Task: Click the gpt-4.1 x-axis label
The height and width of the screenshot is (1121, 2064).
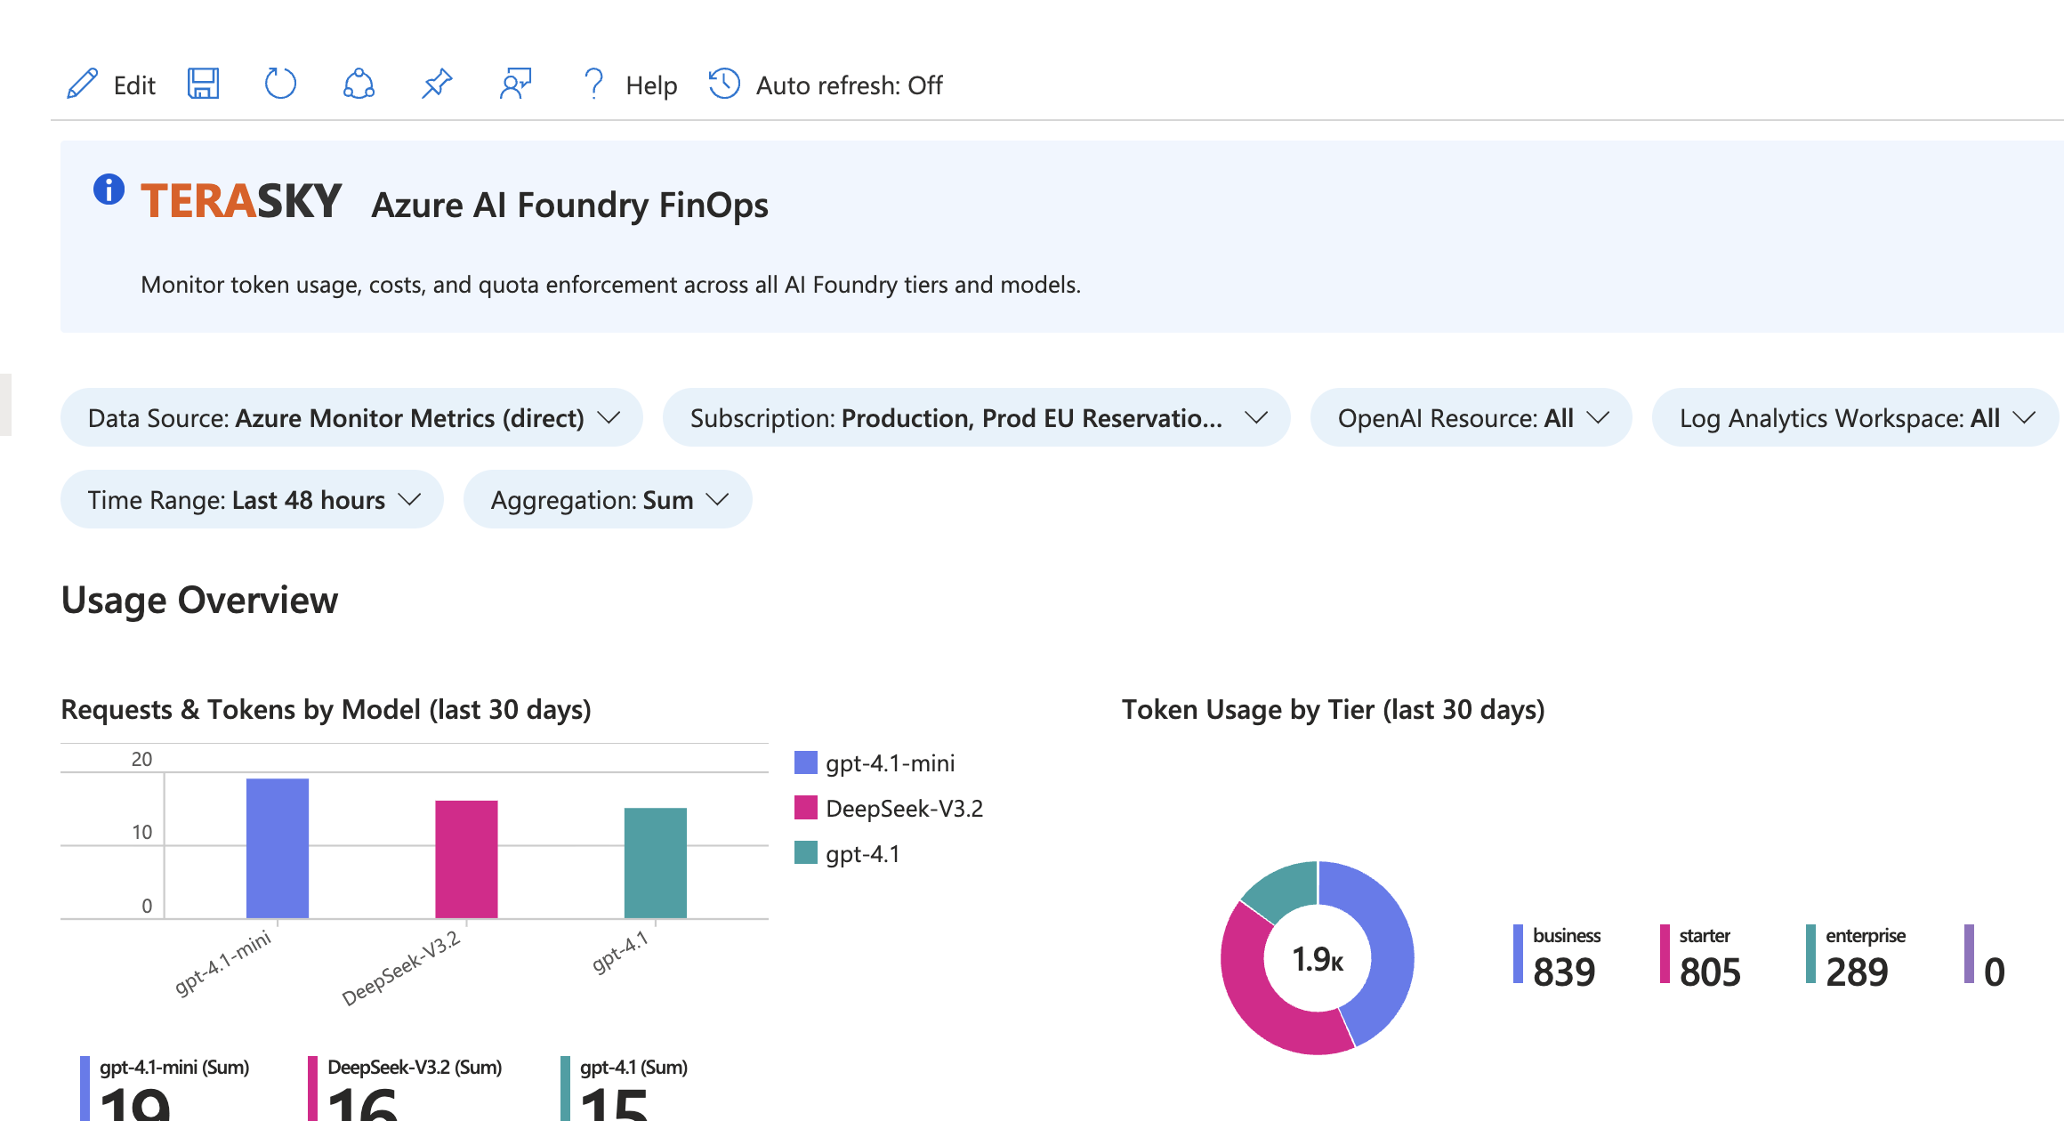Action: coord(621,952)
